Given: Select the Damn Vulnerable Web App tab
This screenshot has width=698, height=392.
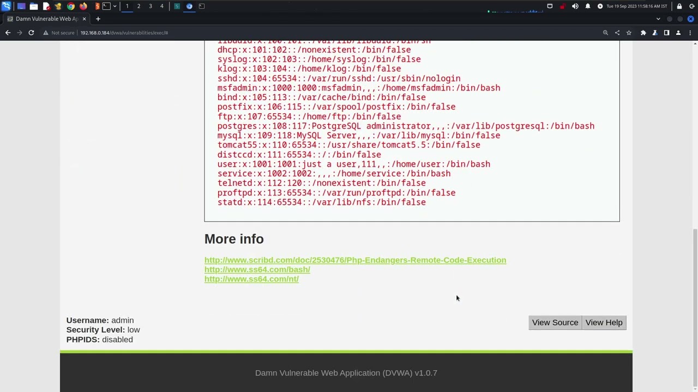Looking at the screenshot, I should 46,19.
